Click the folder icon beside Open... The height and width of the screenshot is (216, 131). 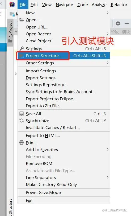[x=22, y=20]
